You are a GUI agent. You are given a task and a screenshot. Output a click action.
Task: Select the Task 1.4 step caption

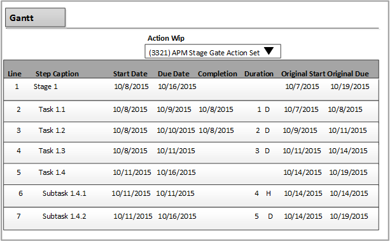(52, 172)
